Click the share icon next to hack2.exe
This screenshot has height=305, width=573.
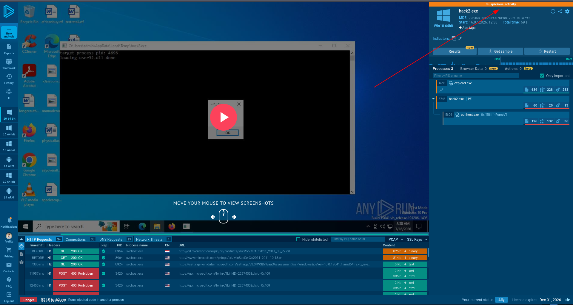560,11
